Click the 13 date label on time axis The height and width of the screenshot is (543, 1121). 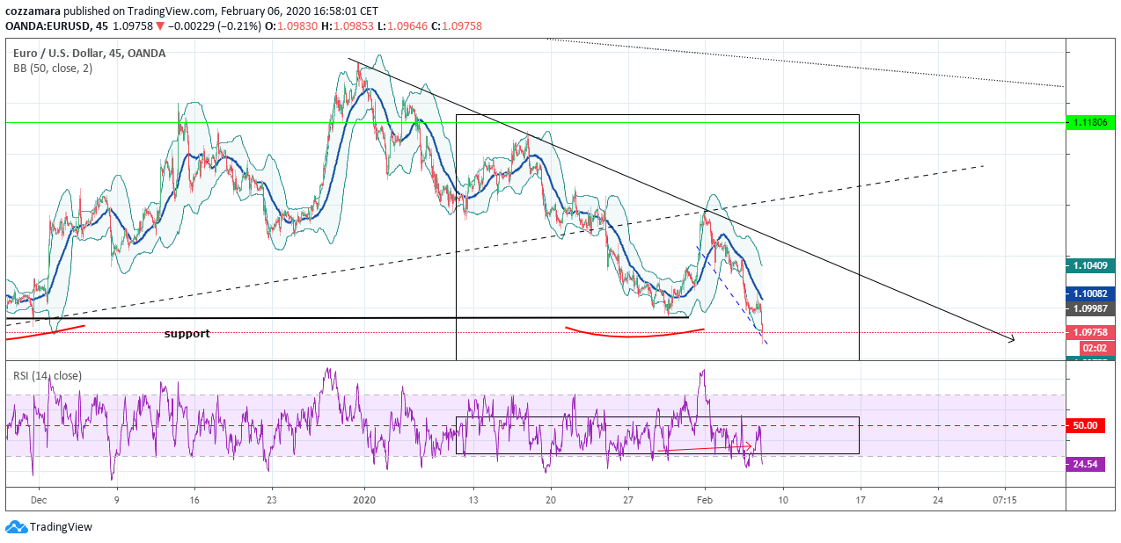click(x=473, y=499)
